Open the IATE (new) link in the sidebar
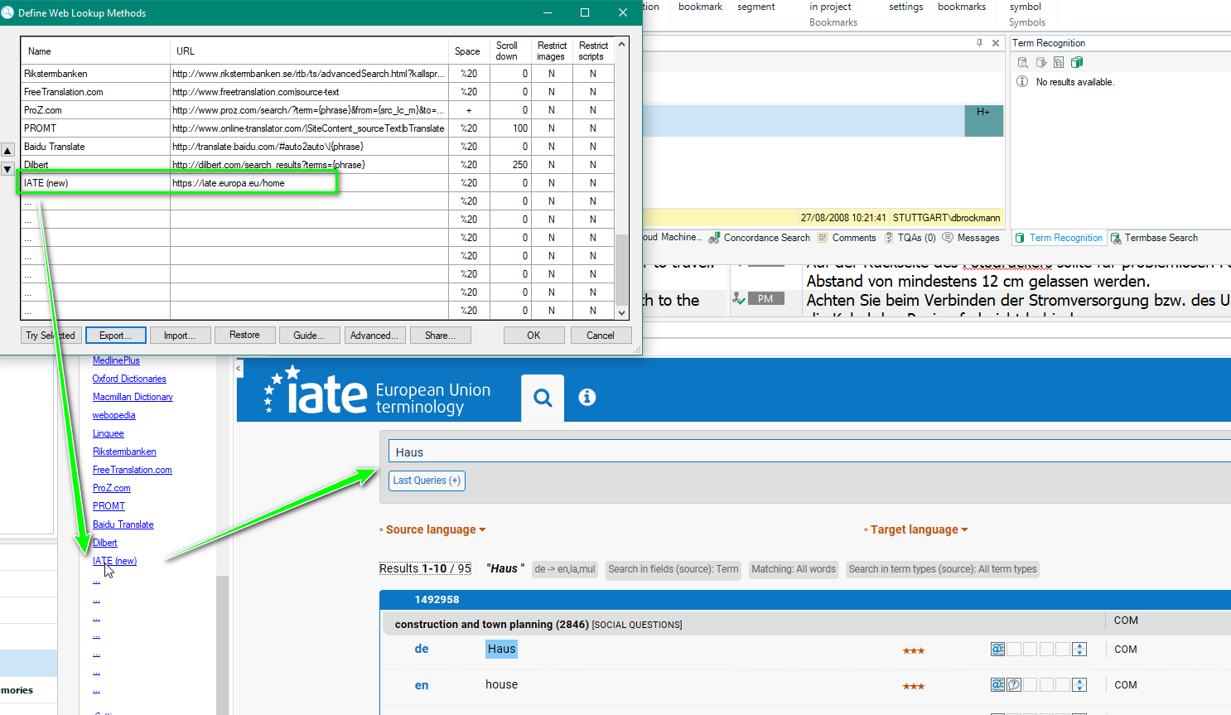 click(x=114, y=561)
